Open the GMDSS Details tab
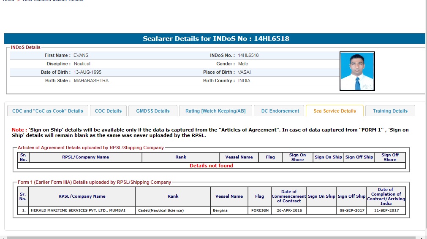This screenshot has height=239, width=427. [153, 111]
